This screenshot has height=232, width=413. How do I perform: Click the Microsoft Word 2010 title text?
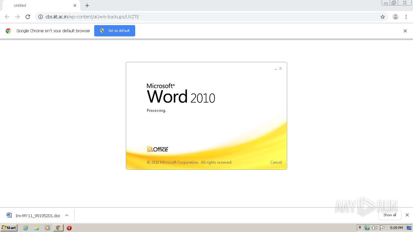181,93
